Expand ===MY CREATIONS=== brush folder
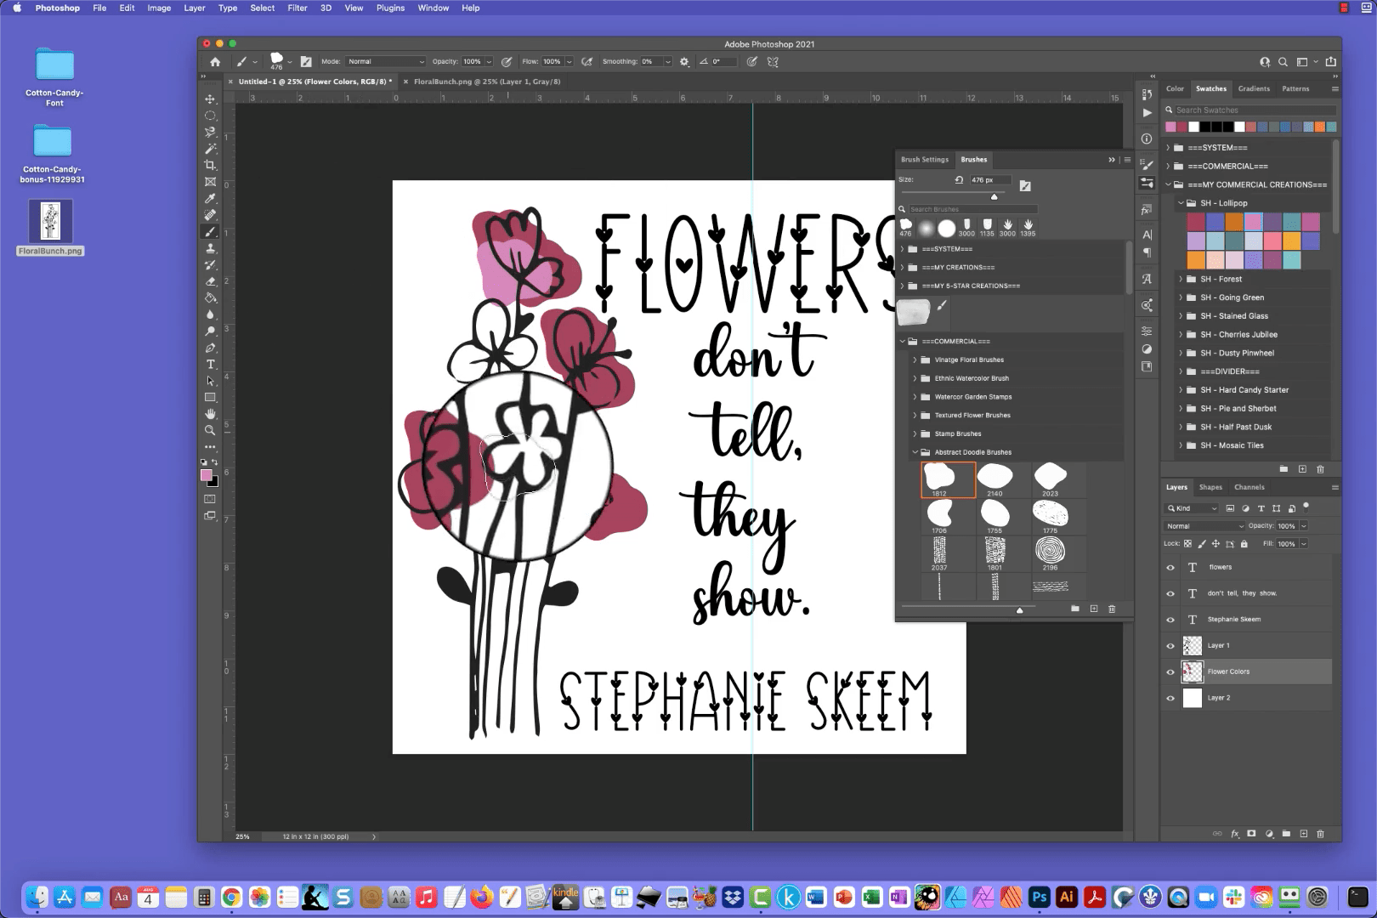Image resolution: width=1377 pixels, height=918 pixels. point(902,268)
